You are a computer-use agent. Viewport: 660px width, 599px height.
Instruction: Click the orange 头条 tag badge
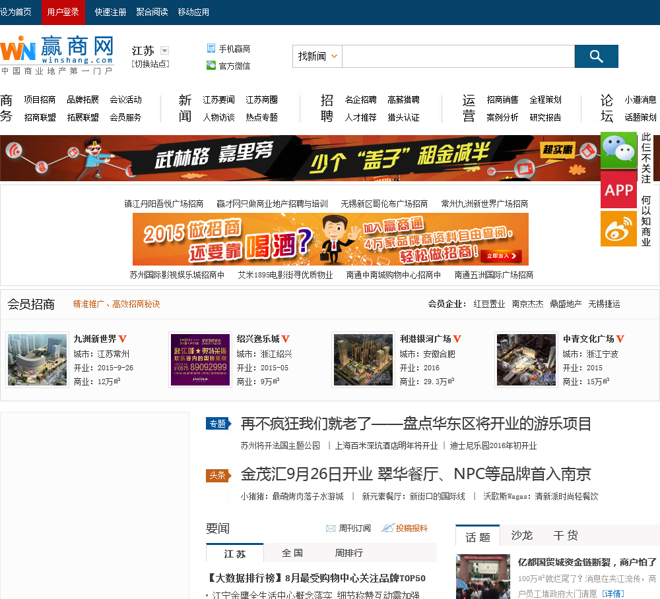pyautogui.click(x=218, y=475)
